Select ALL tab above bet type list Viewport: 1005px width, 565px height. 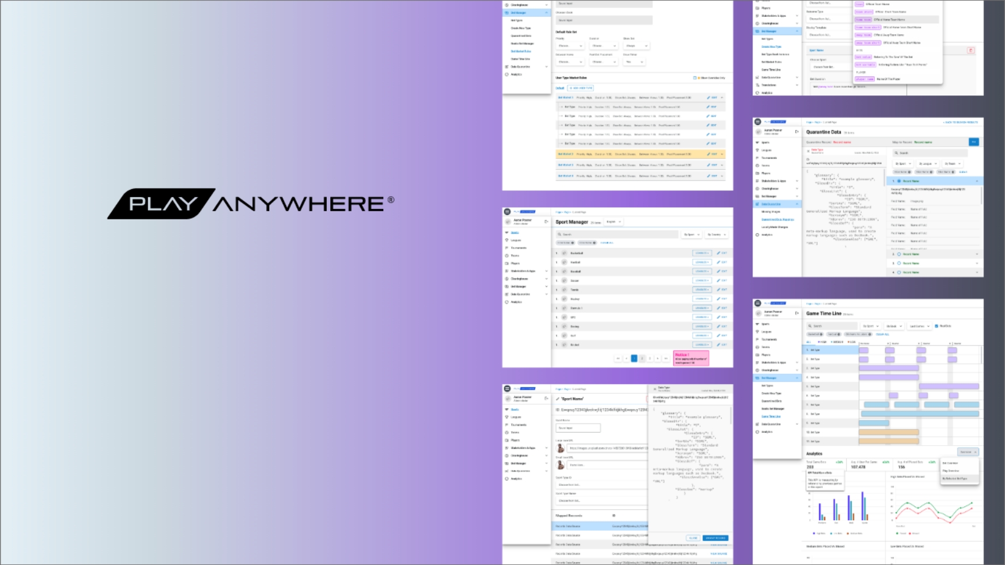click(x=808, y=342)
